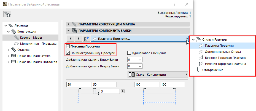Expand Показ на Плане Этажа node
Screen dimensions: 256x111
tap(8, 56)
